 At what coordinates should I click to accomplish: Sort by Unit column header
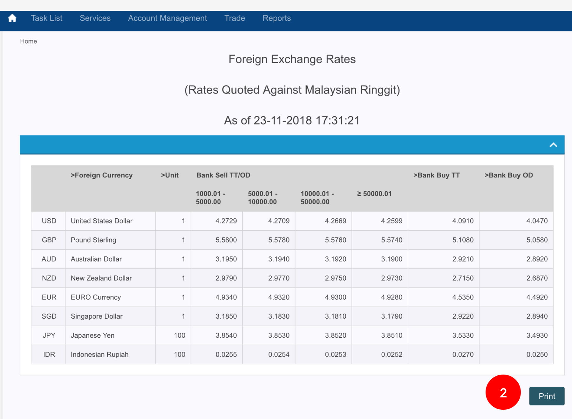pos(170,175)
